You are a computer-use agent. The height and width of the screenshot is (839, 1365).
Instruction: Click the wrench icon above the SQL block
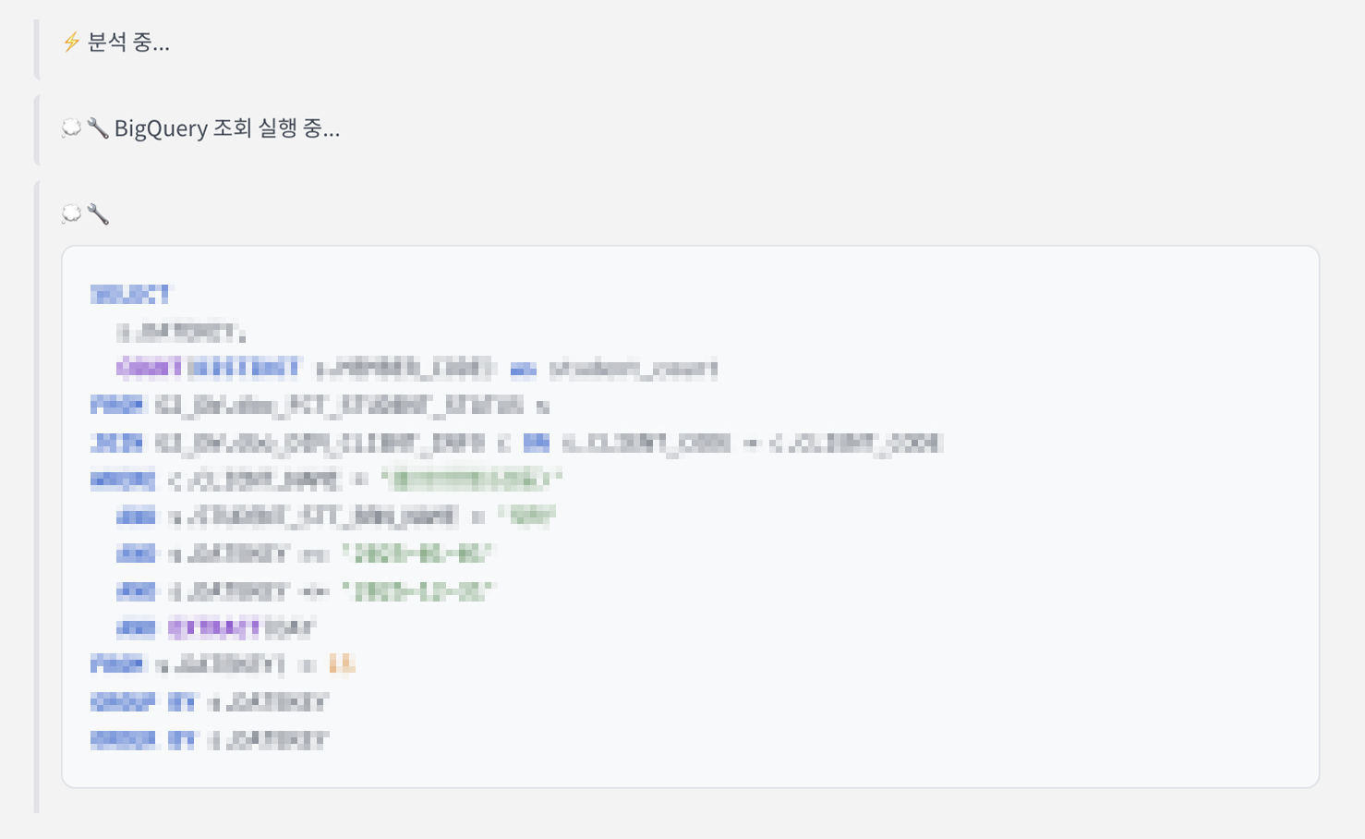[98, 214]
